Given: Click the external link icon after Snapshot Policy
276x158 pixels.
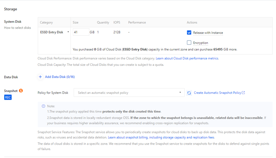Looking at the screenshot, I should click(x=243, y=93).
